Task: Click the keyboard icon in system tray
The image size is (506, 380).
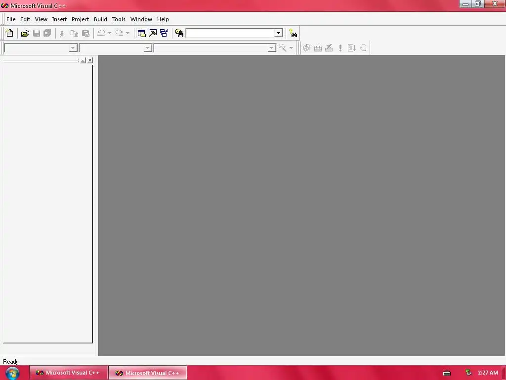Action: [x=447, y=373]
